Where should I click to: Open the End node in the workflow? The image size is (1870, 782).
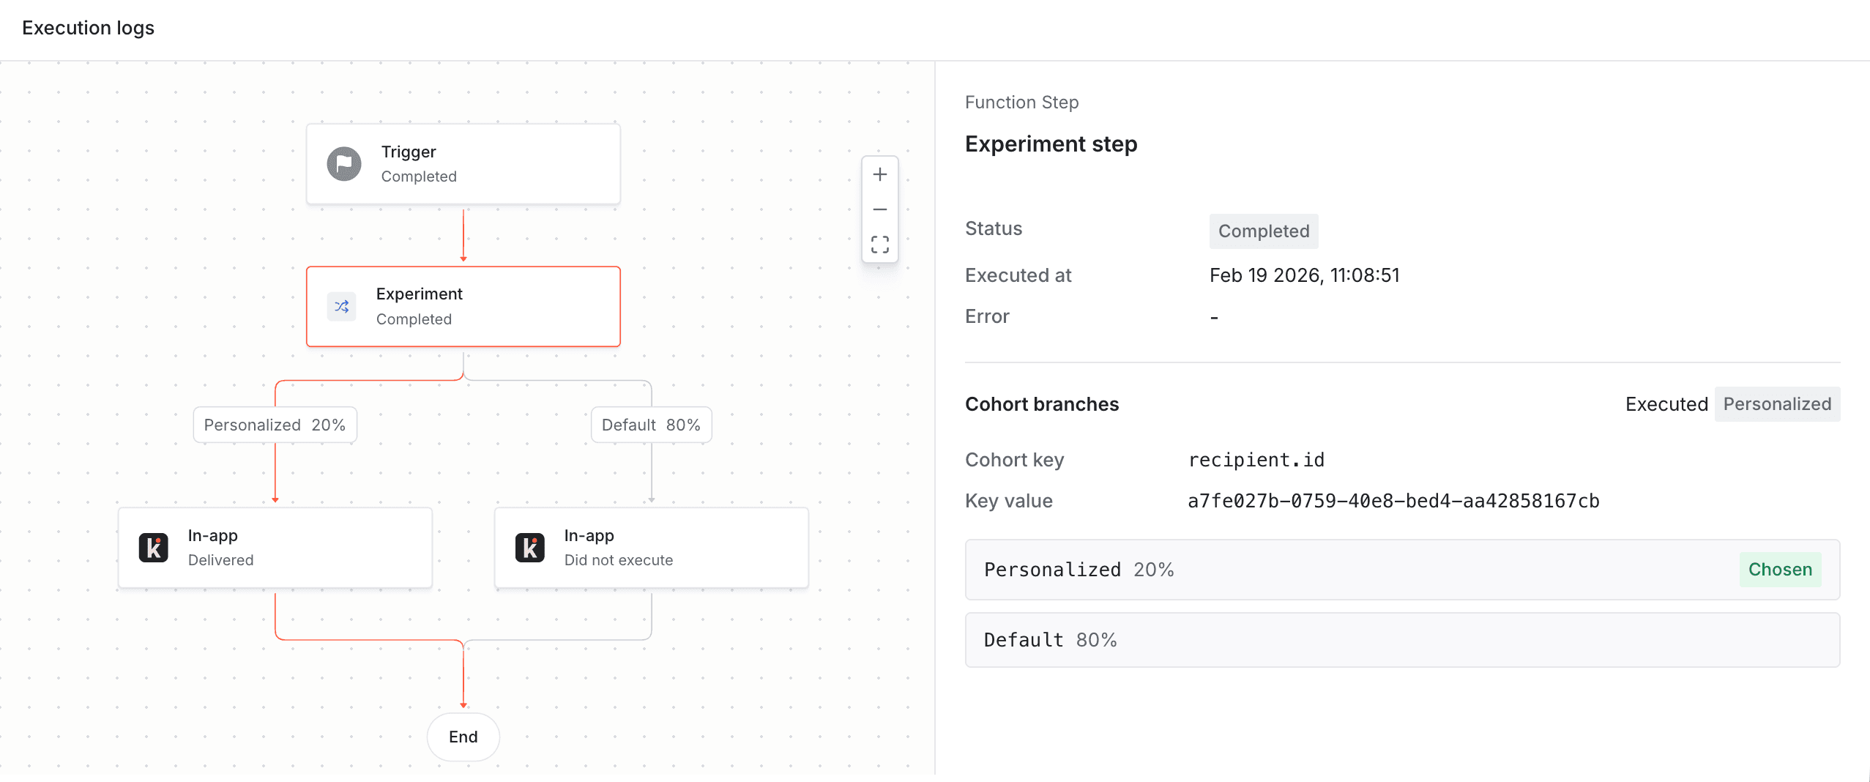click(x=463, y=737)
